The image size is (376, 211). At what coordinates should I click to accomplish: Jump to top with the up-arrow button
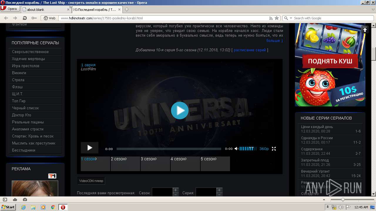365,30
